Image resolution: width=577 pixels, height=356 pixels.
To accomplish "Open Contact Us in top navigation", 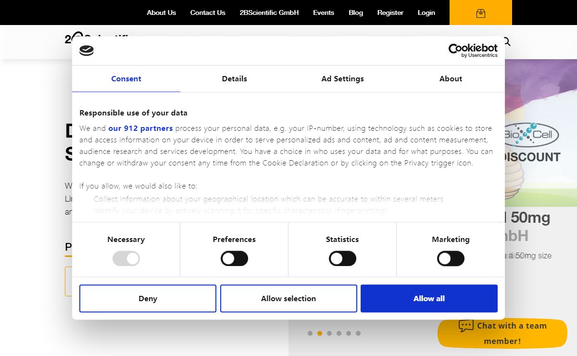I will tap(208, 13).
